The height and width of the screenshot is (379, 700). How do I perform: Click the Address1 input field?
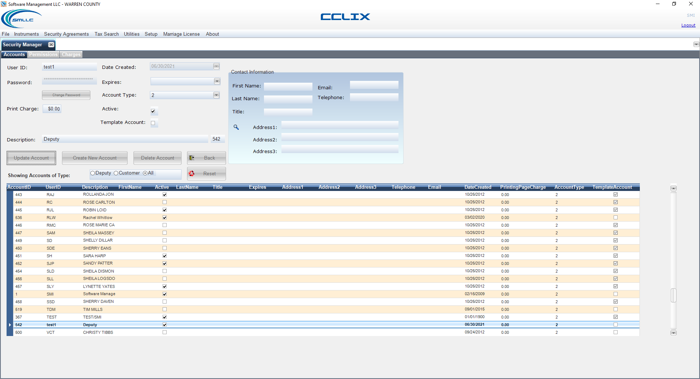[x=340, y=125]
